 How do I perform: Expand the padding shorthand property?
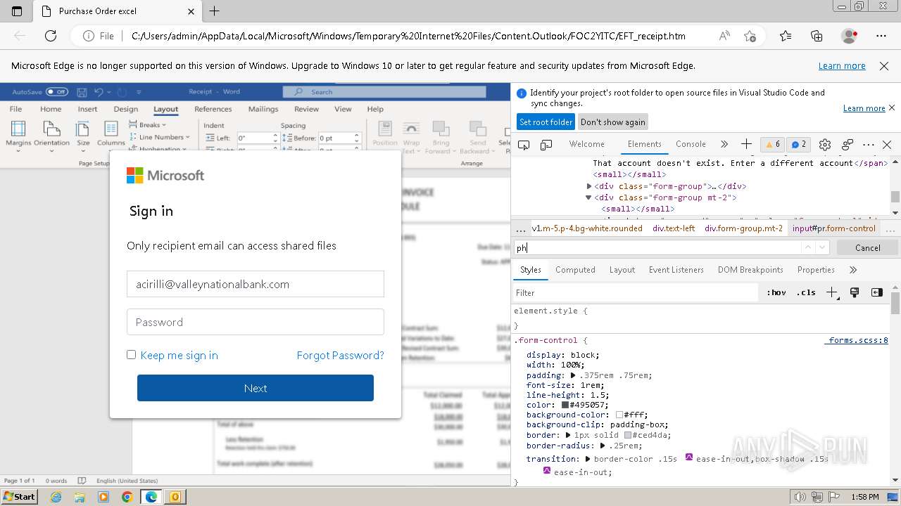point(573,375)
